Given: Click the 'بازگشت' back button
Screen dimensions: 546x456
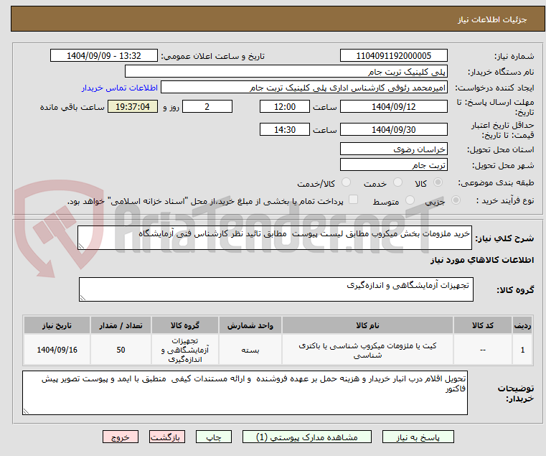Looking at the screenshot, I should [167, 437].
